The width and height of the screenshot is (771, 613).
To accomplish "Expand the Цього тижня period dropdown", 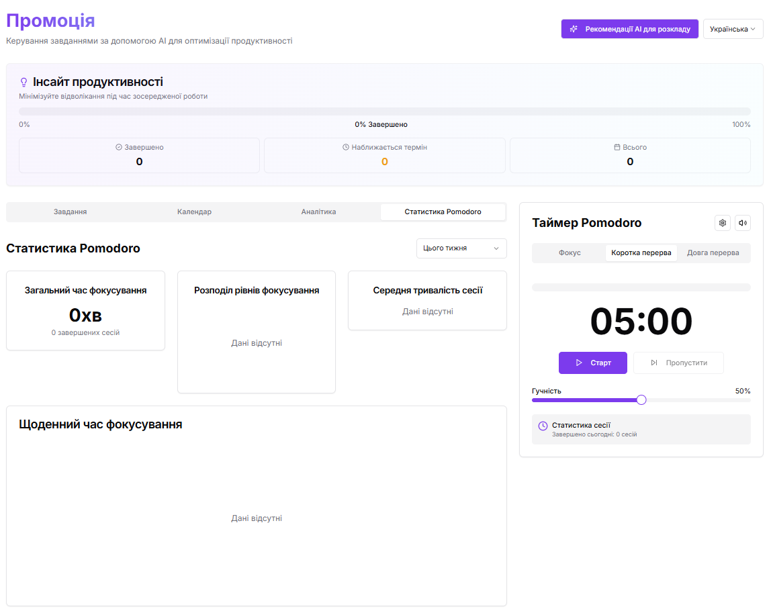I will point(461,248).
